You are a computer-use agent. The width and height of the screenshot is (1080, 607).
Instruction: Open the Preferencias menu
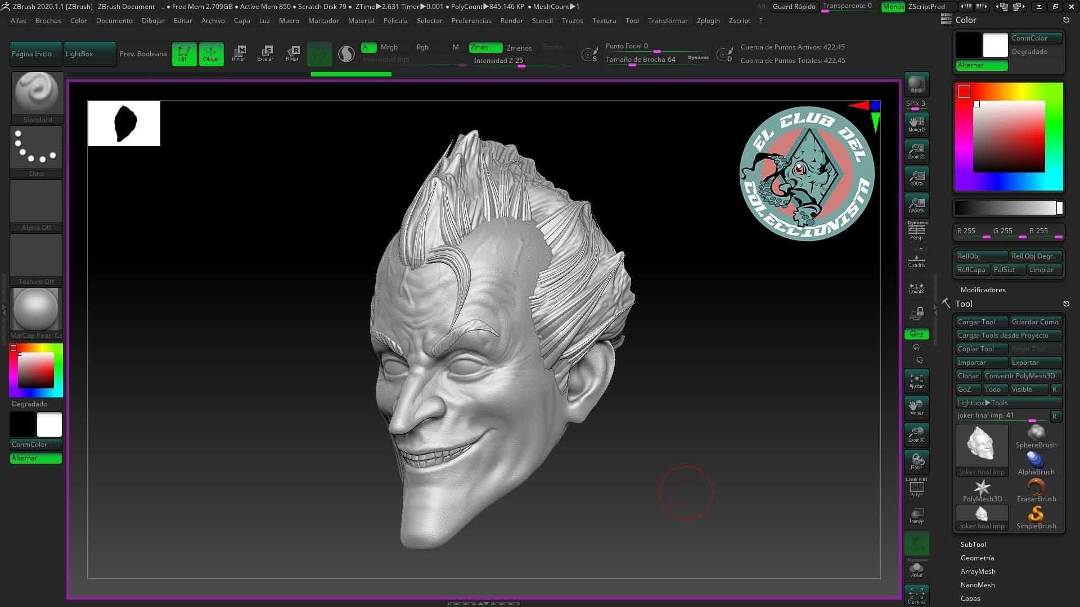coord(471,20)
